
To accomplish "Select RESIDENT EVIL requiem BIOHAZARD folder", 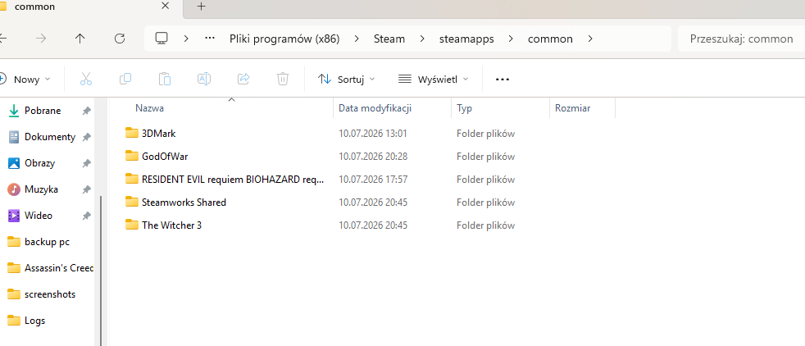I will (x=233, y=180).
